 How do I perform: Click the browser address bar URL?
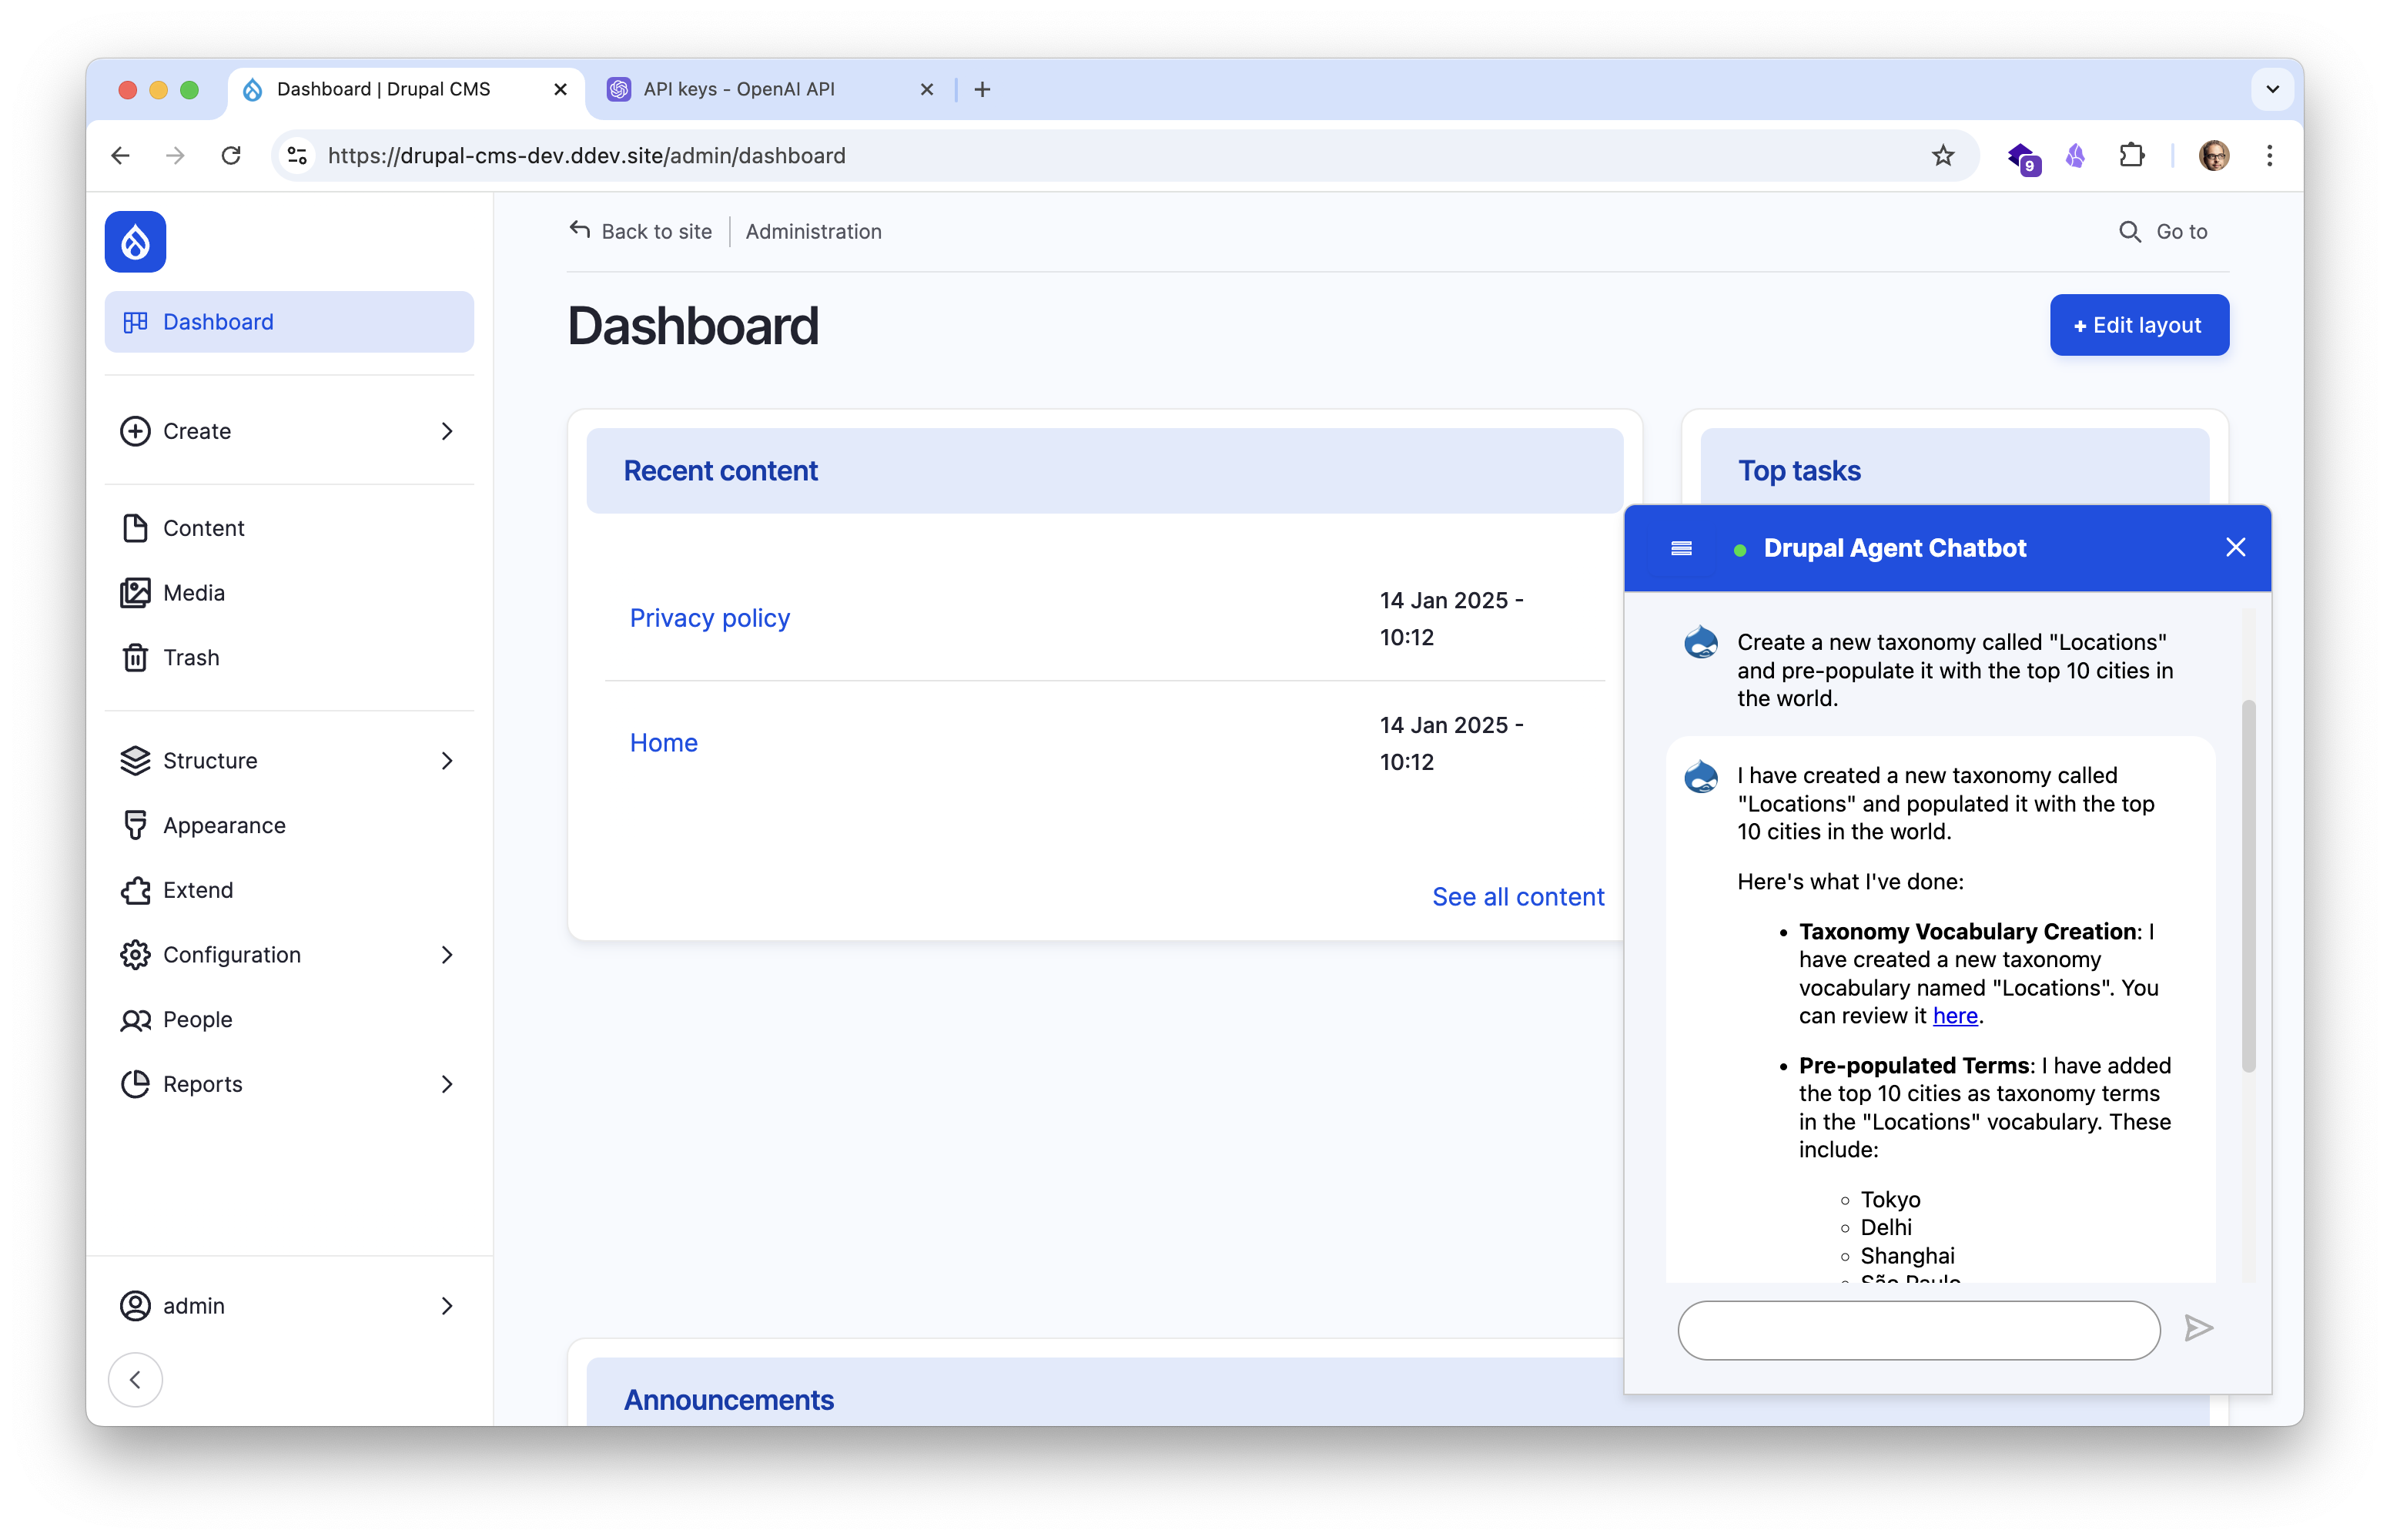click(x=586, y=155)
